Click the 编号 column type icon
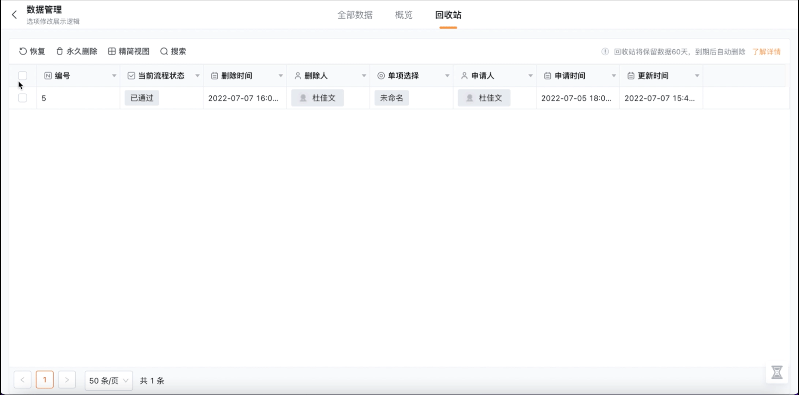Image resolution: width=799 pixels, height=395 pixels. click(x=48, y=76)
